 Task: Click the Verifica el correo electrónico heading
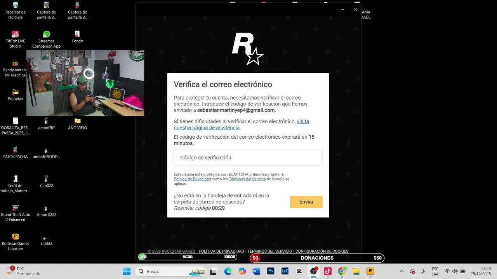click(223, 84)
